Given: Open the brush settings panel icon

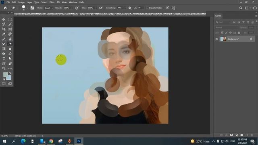Looking at the screenshot, I should (32, 8).
